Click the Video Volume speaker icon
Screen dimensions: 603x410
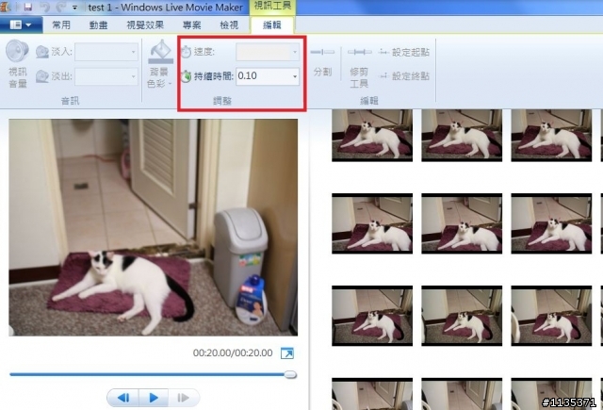coord(17,52)
